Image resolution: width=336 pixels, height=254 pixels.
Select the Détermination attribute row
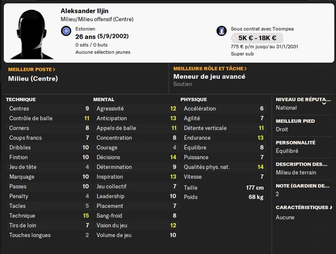coord(136,167)
